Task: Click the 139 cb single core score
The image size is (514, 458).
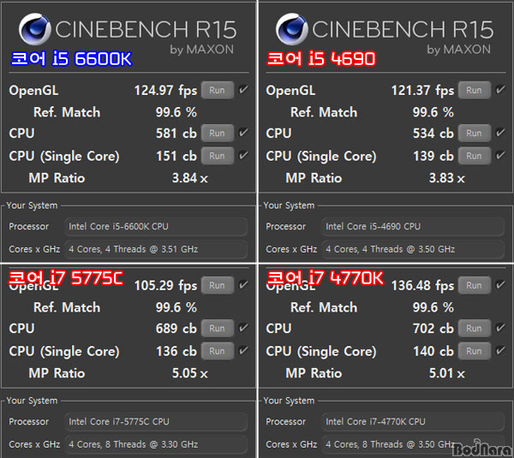Action: (433, 156)
